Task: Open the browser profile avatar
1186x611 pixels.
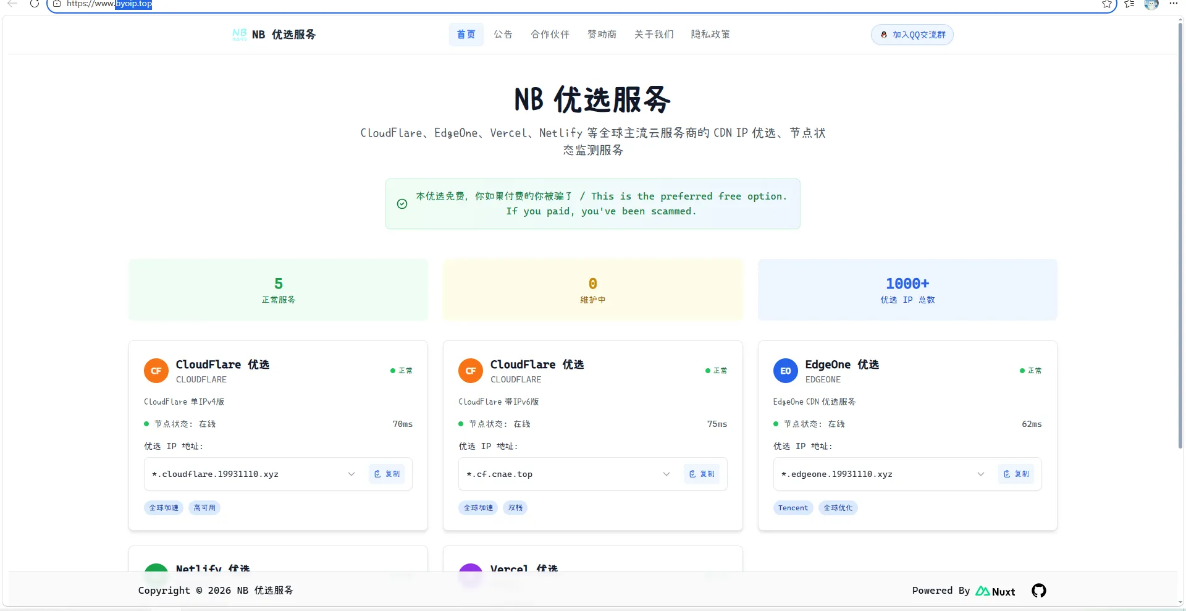Action: click(1151, 4)
